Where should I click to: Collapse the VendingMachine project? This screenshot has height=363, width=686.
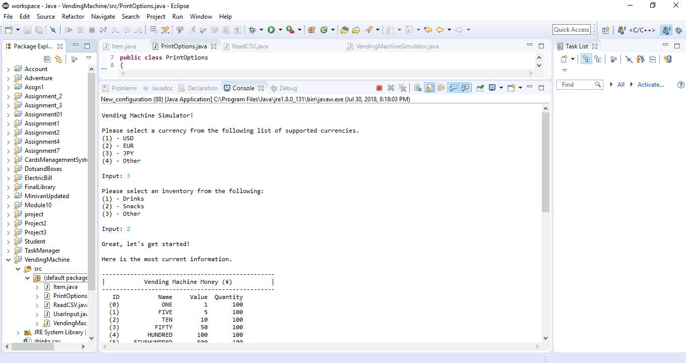tap(8, 260)
